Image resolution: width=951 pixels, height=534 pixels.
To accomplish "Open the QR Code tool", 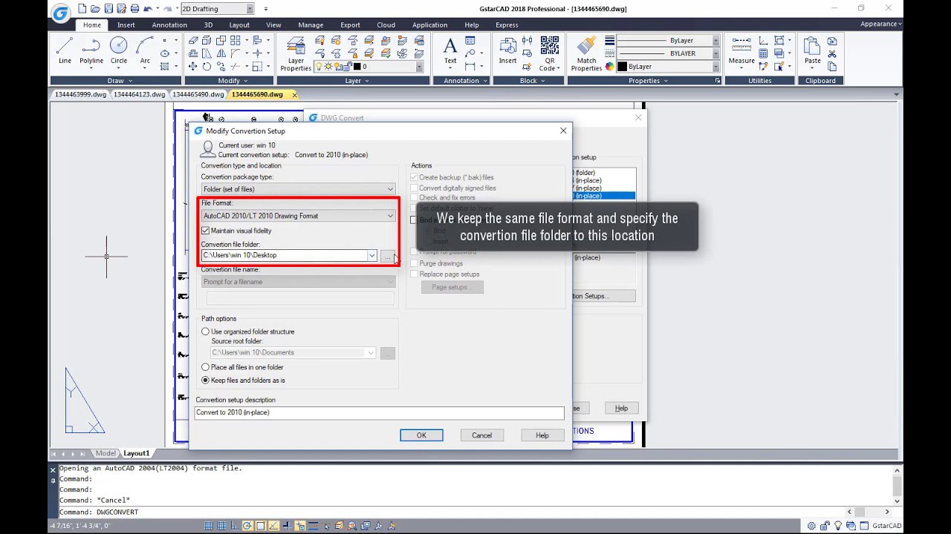I will 549,53.
